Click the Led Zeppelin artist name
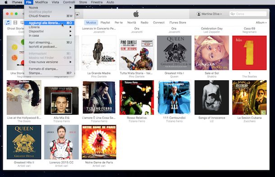The image size is (275, 177). point(212,32)
